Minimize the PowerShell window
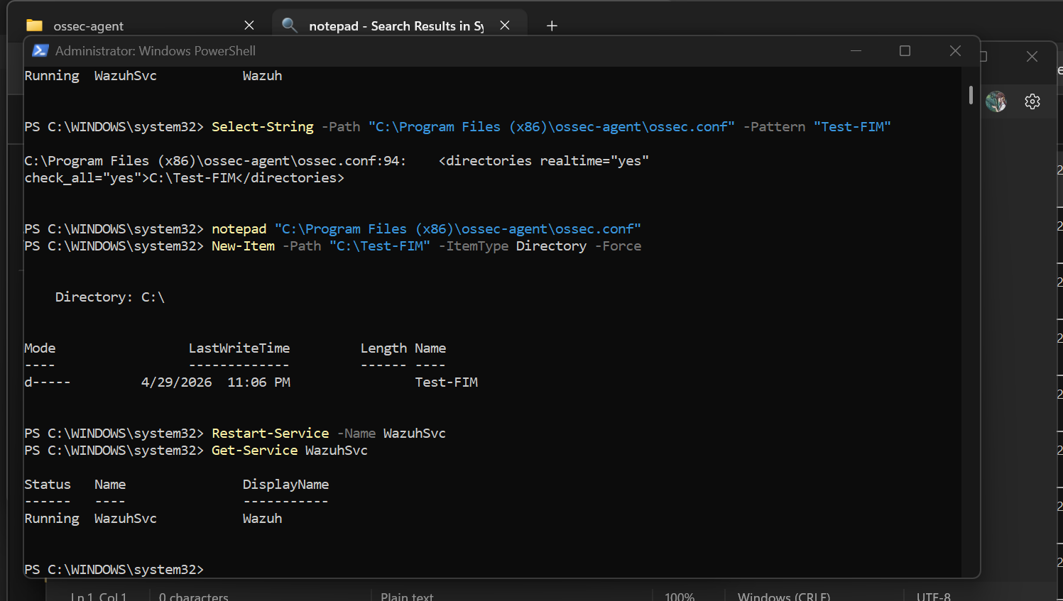 pos(856,51)
